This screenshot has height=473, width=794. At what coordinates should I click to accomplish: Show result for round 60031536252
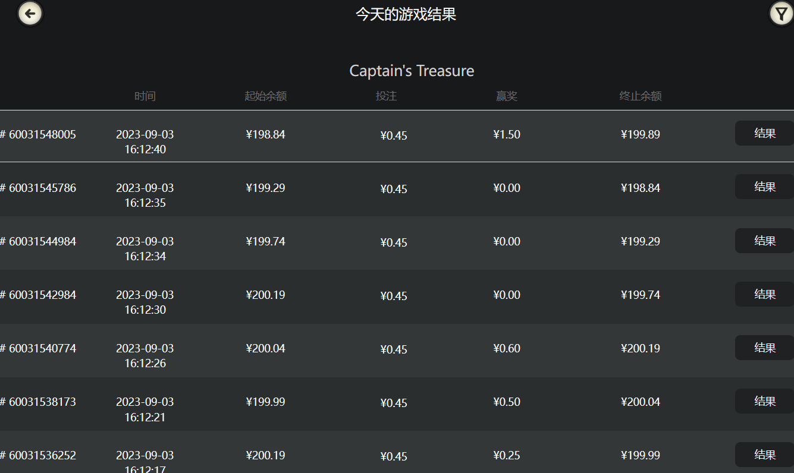click(764, 455)
